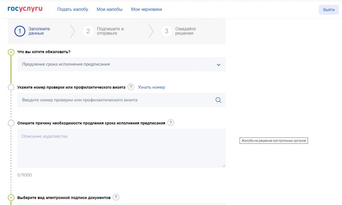Click green checkmark beside Что вы хотите обжаловать

[11, 52]
